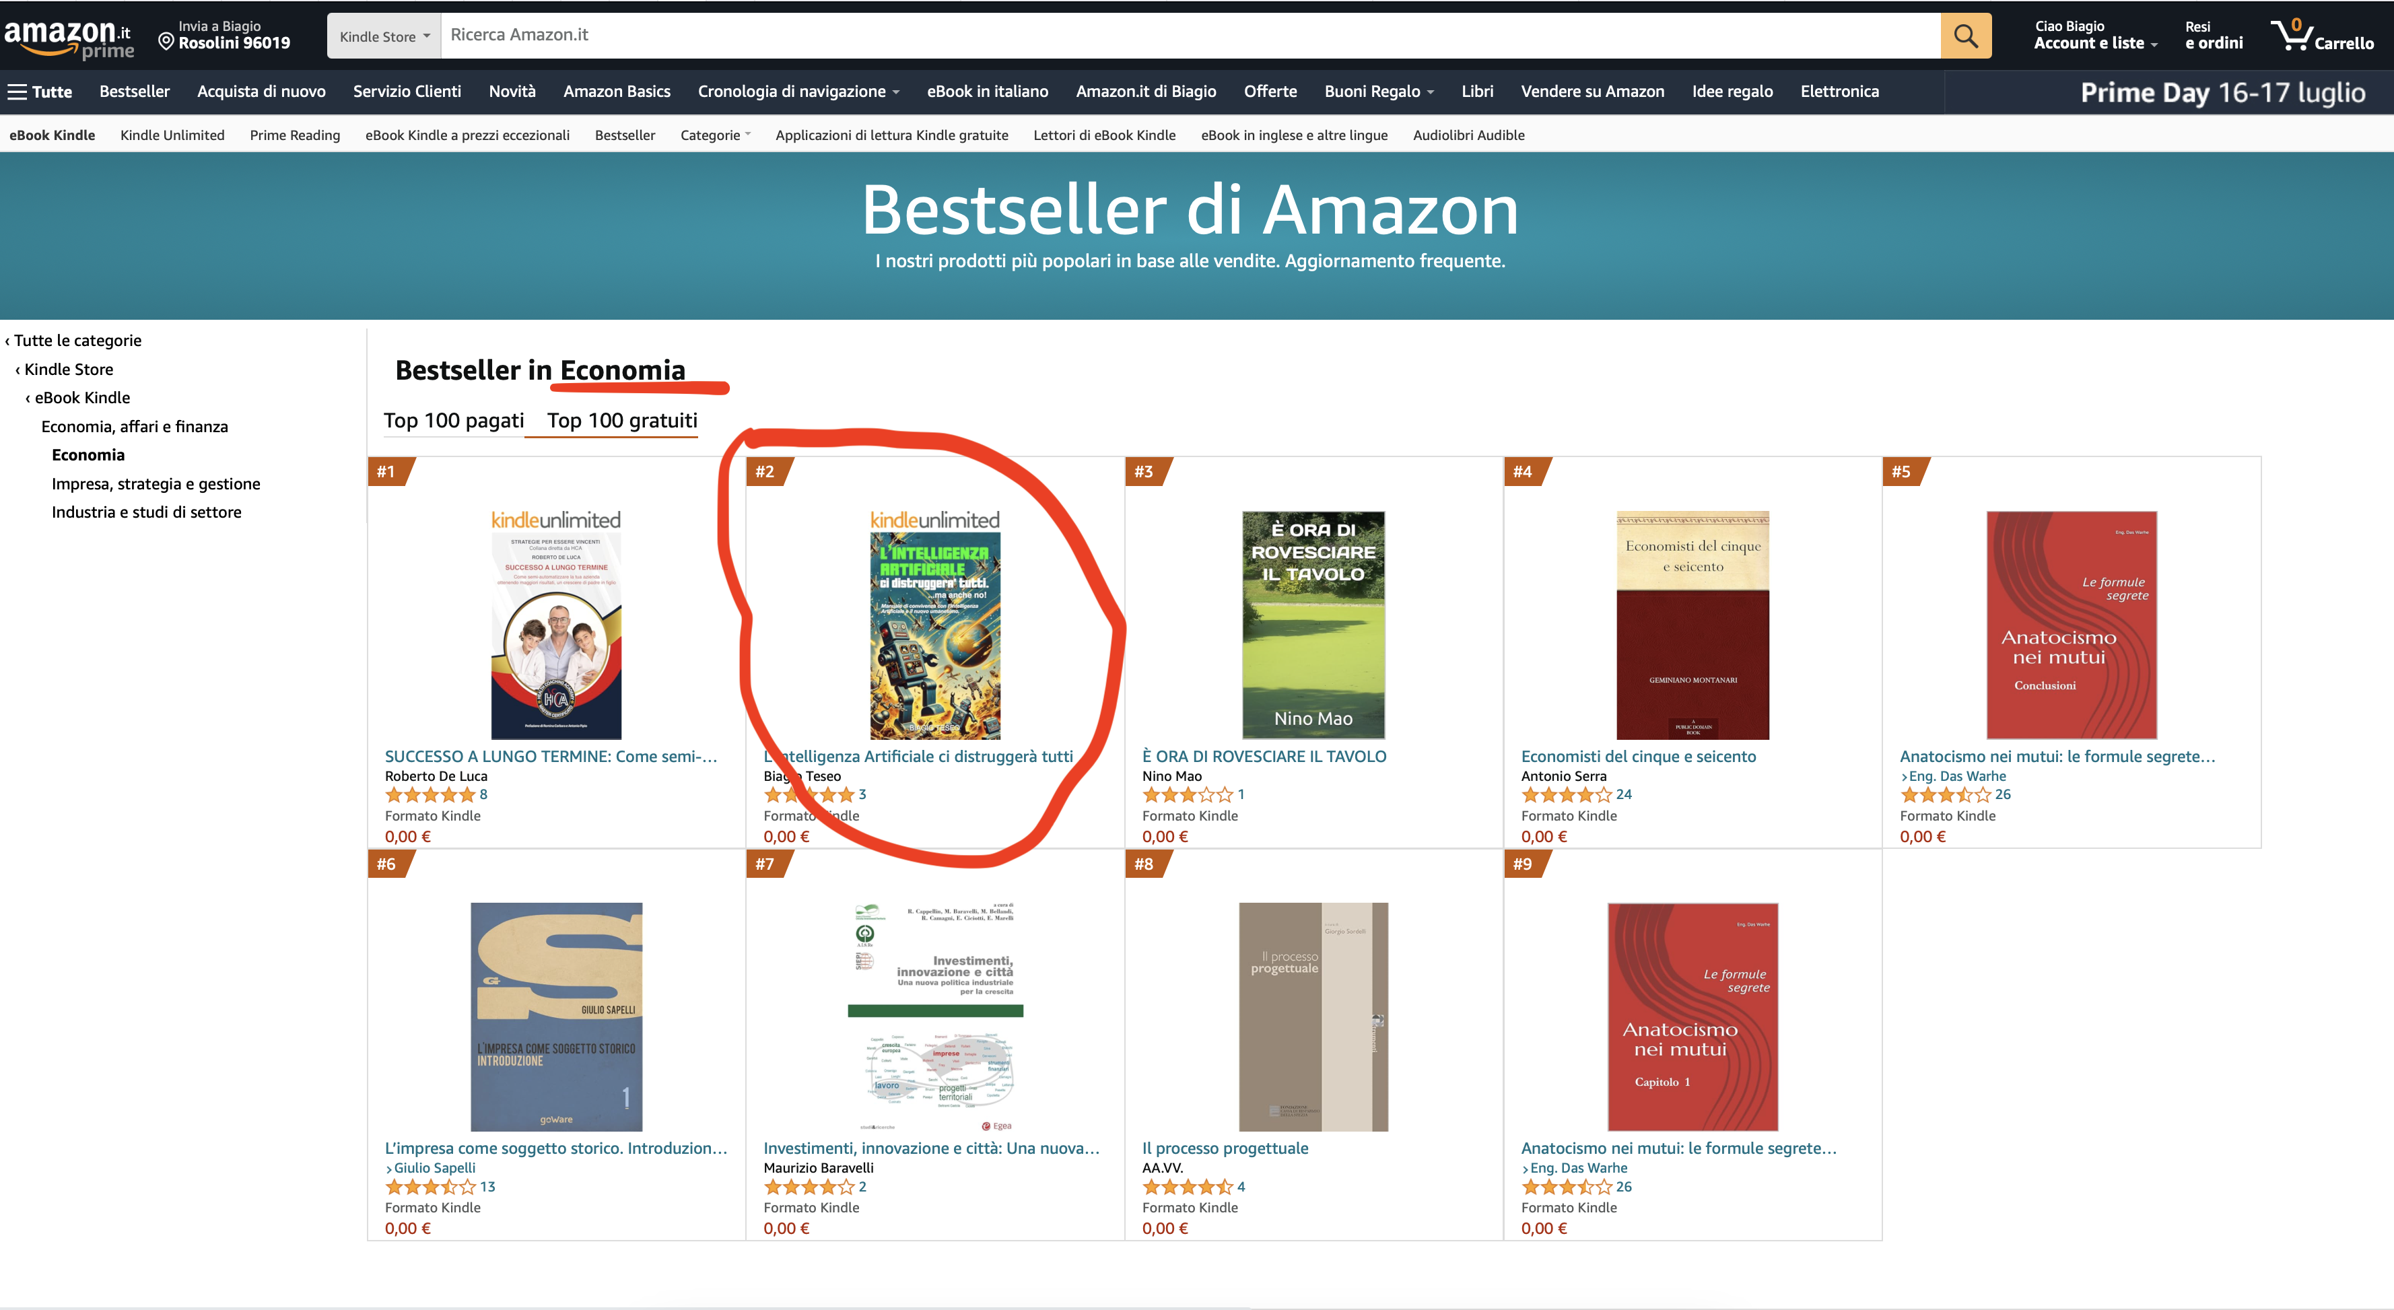Expand the Kindle Store search category dropdown
Screen dimensions: 2394x1310
tap(384, 36)
